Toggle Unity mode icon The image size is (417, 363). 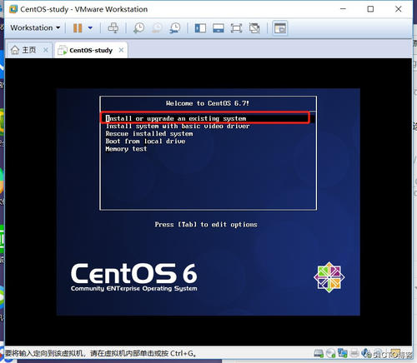point(254,28)
